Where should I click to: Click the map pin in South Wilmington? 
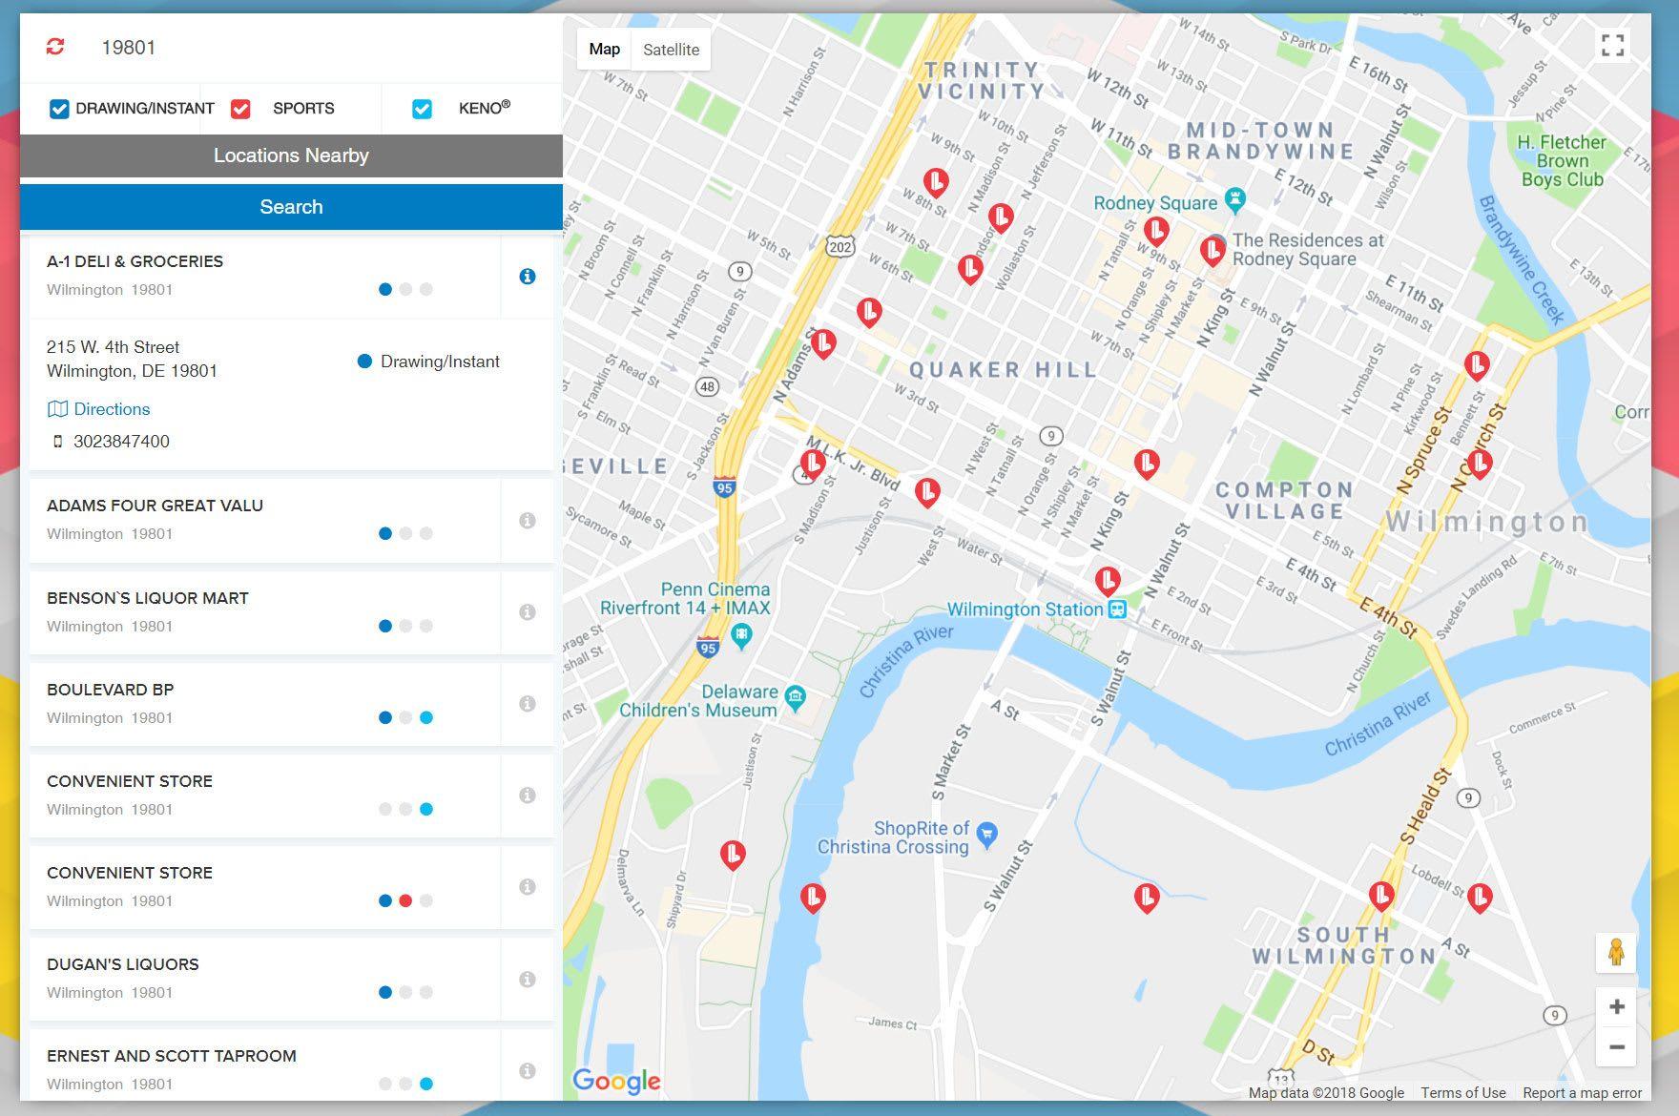[x=1380, y=895]
